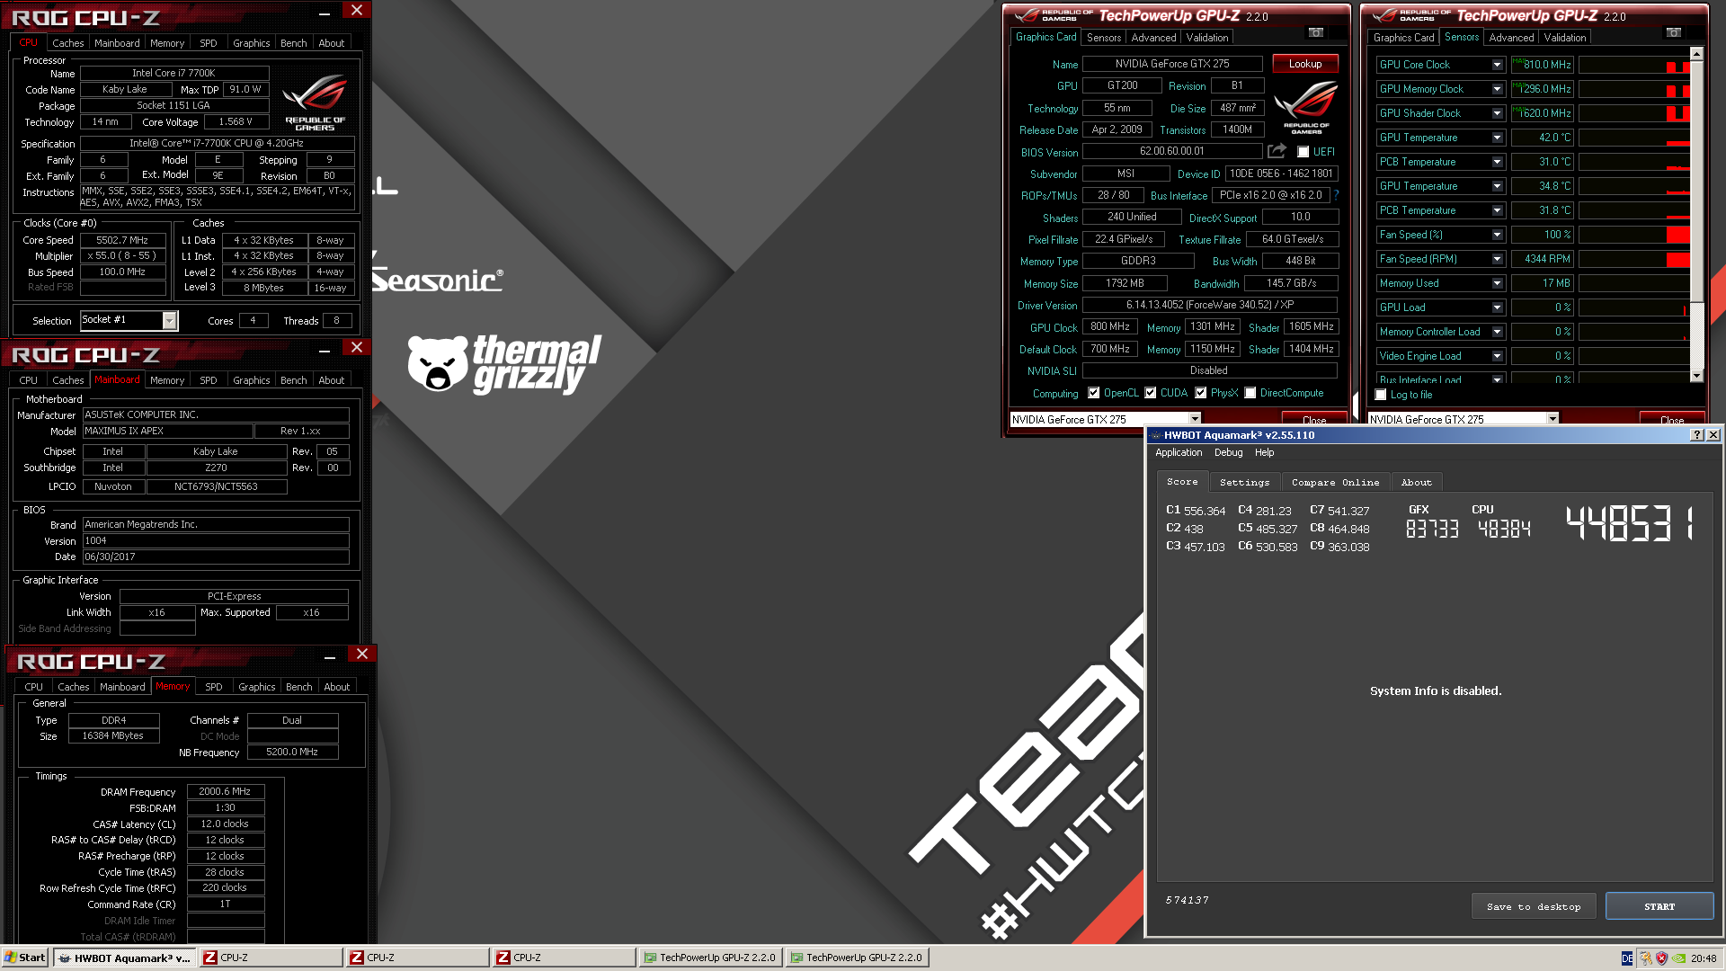
Task: Click the BIOS export arrow icon beside BIOS version
Action: (1277, 151)
